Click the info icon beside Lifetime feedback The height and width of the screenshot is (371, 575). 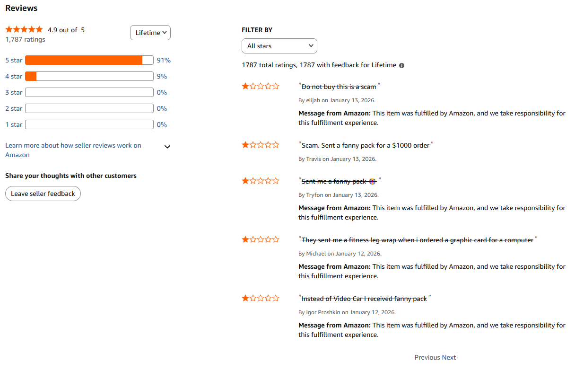tap(402, 65)
